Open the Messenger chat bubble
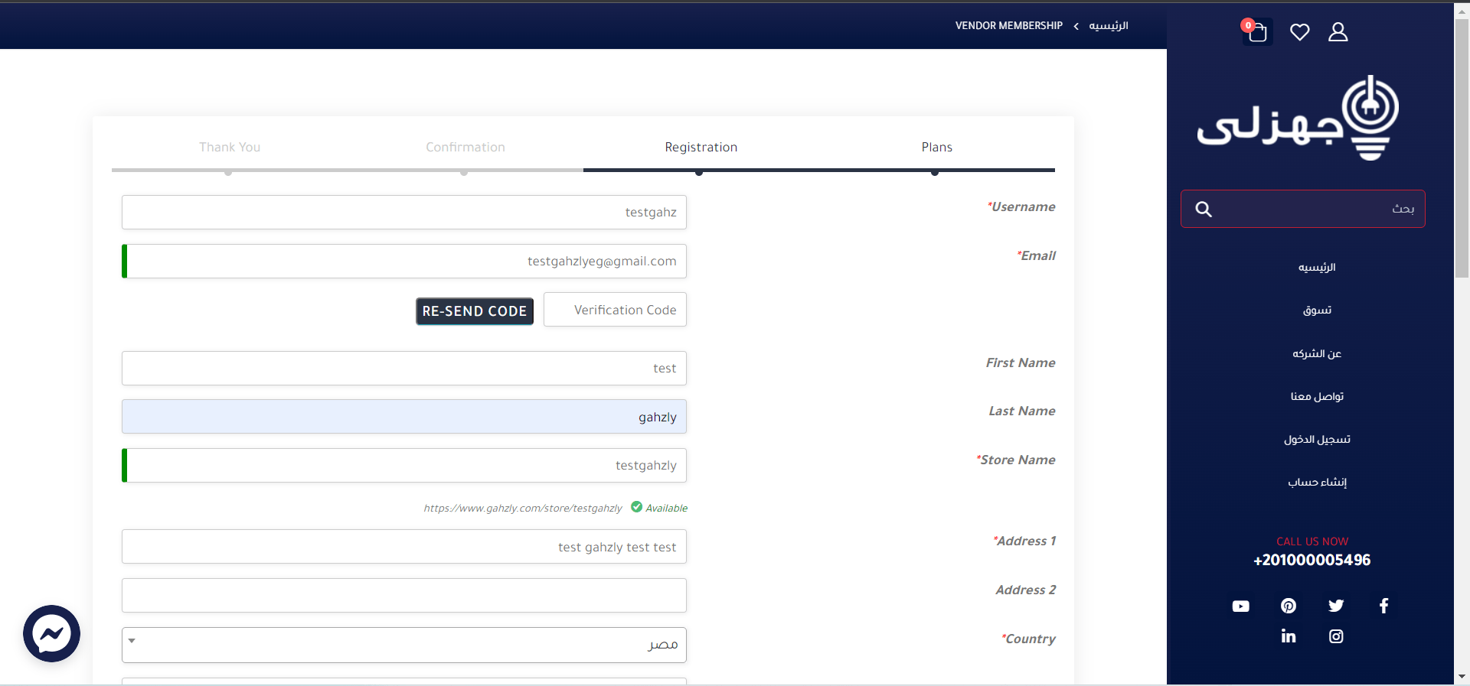1470x686 pixels. pos(51,633)
